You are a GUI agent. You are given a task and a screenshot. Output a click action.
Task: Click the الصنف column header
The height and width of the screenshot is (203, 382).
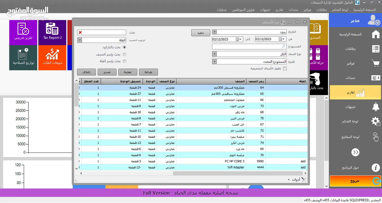[x=211, y=81]
